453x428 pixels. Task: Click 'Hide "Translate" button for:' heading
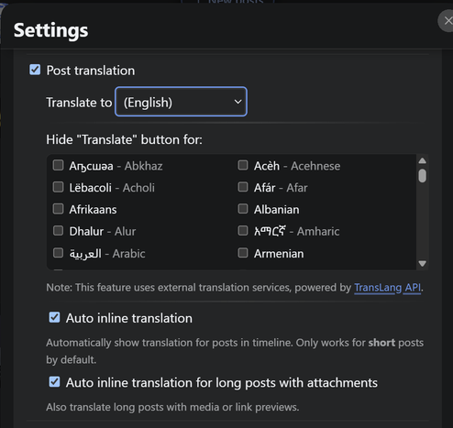click(x=124, y=139)
